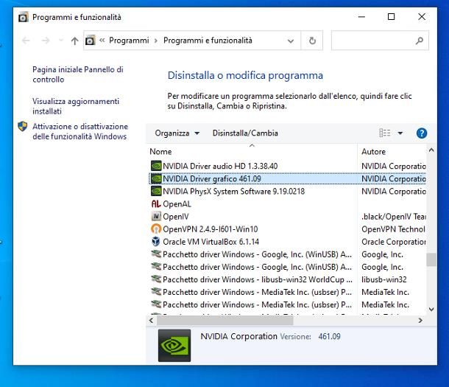Viewport: 449px width, 387px height.
Task: Click the blue help question mark icon
Action: pos(422,133)
